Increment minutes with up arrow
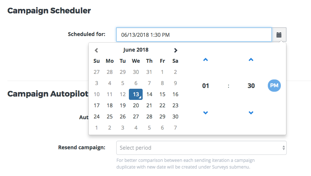 point(251,59)
